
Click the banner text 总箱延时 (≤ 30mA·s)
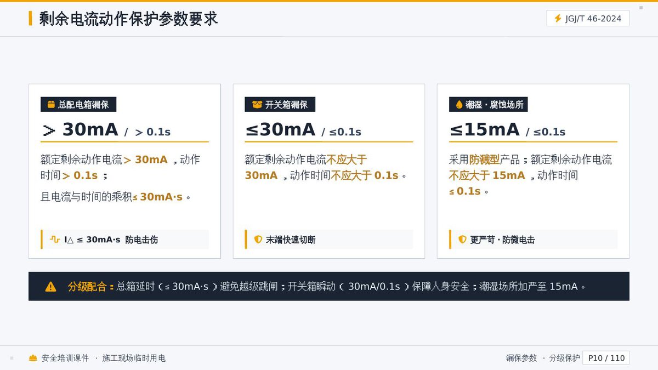coord(168,286)
